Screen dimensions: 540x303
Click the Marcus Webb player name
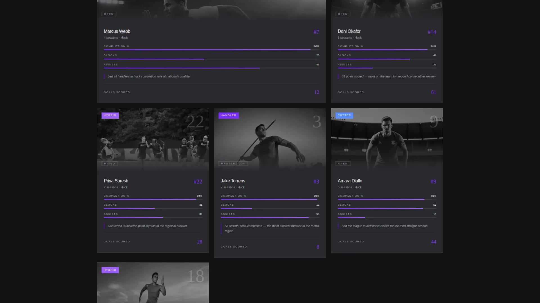coord(117,31)
